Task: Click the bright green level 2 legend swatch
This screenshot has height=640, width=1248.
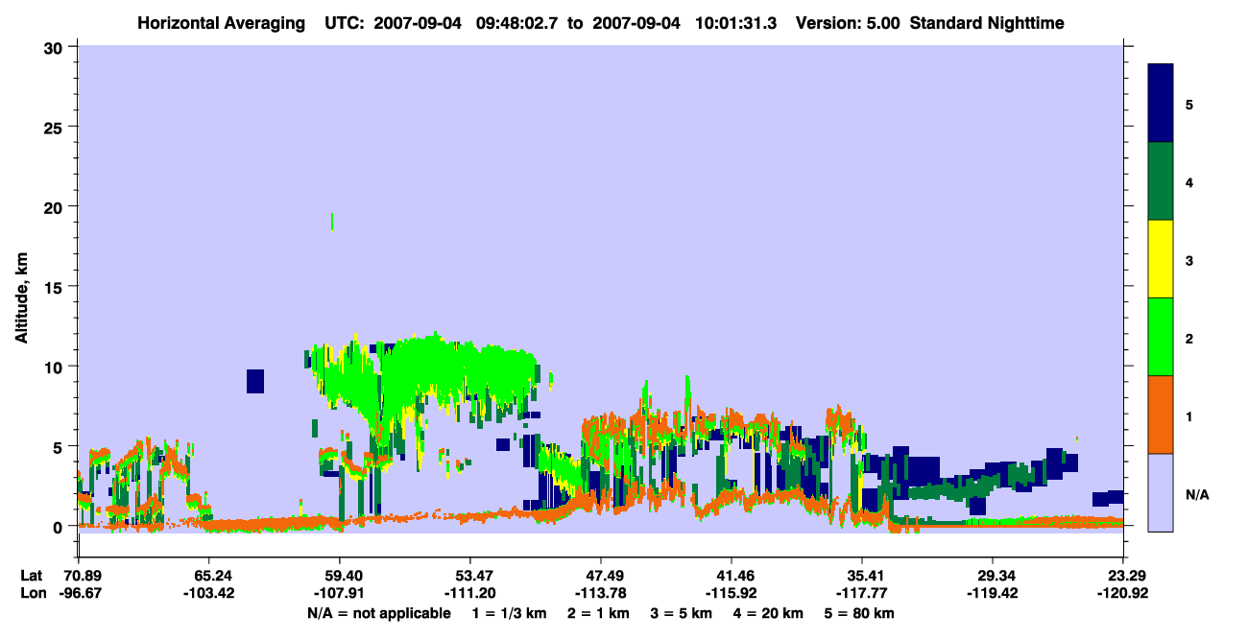Action: coord(1161,337)
